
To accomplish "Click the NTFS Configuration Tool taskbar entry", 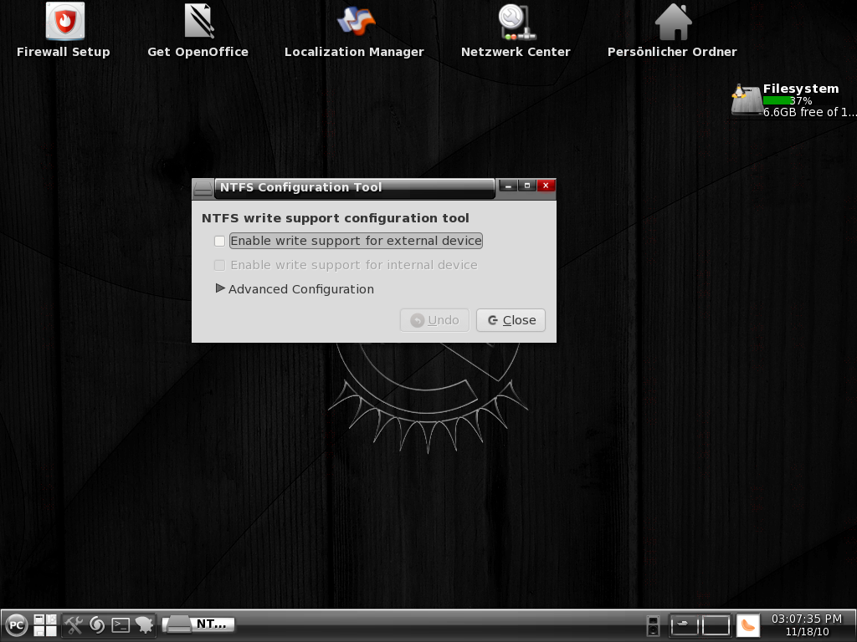I will coord(199,624).
